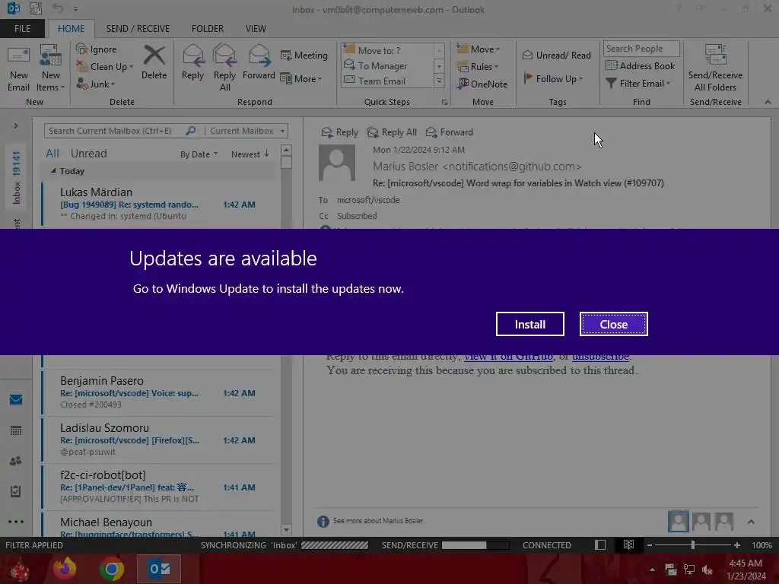The image size is (779, 584).
Task: Switch to the HOME tab
Action: pos(71,29)
